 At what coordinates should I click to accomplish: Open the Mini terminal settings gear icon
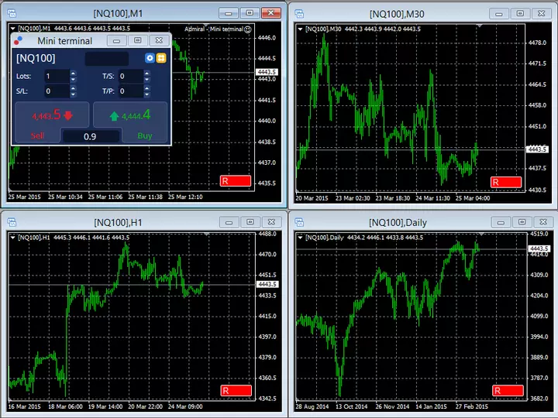coord(150,58)
